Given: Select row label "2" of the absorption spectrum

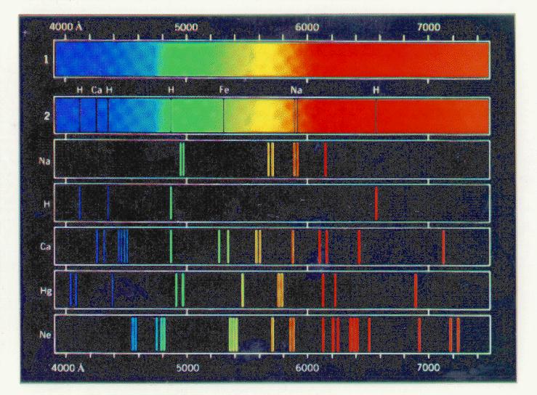Looking at the screenshot, I should point(46,115).
